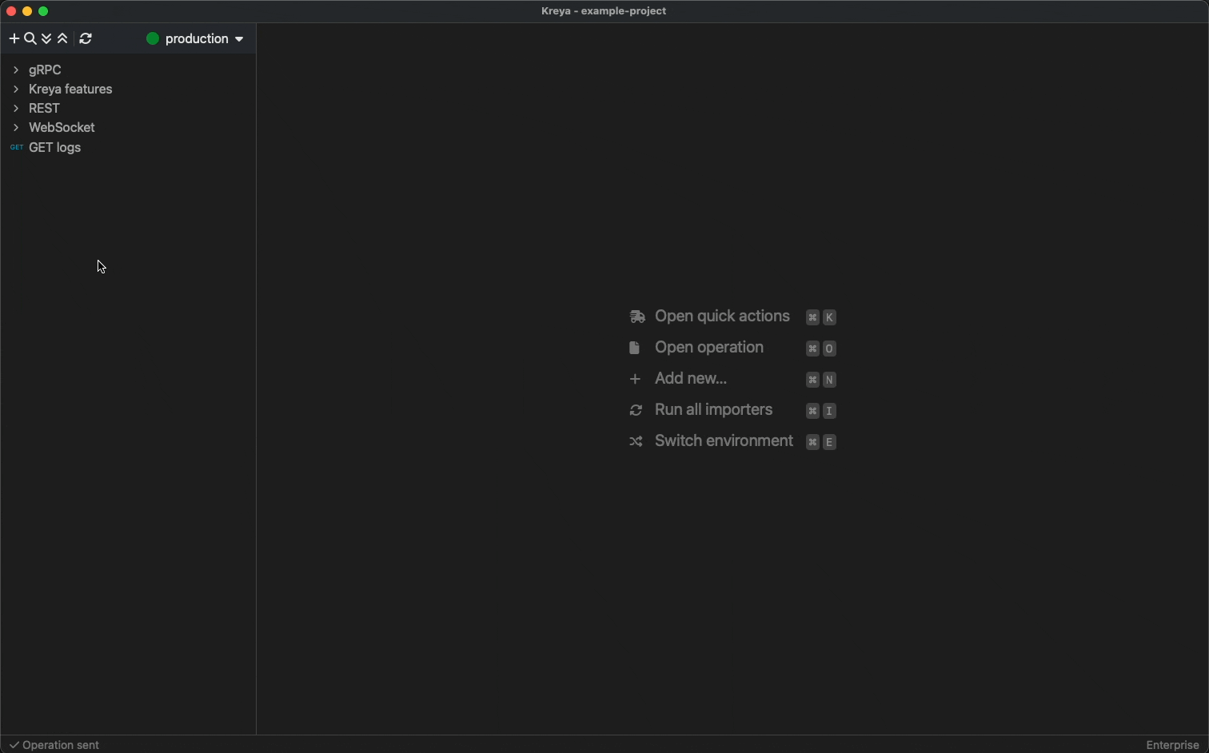The image size is (1209, 753).
Task: Click Switch environment
Action: click(x=724, y=441)
